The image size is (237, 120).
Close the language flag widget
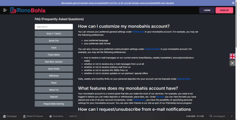(x=232, y=63)
